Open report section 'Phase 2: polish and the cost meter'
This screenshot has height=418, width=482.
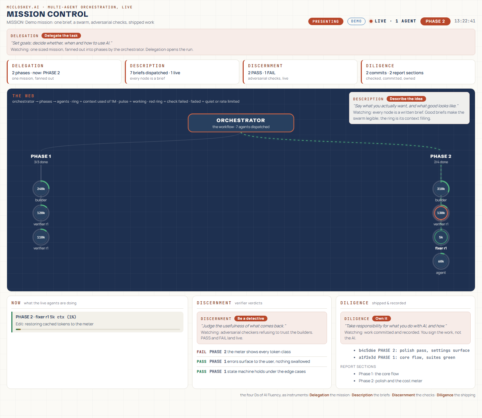tap(390, 381)
